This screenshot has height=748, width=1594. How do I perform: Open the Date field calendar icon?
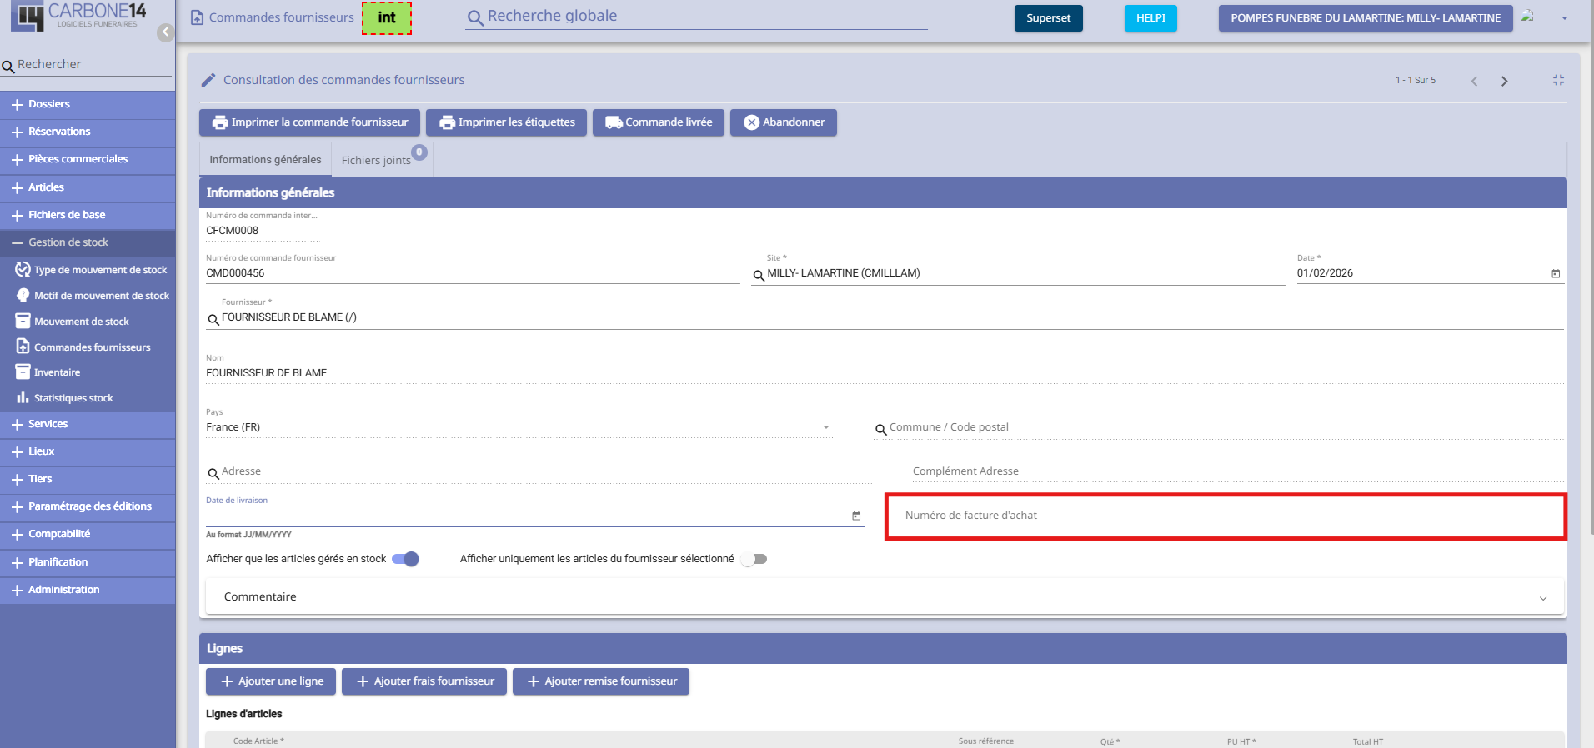click(x=1555, y=274)
